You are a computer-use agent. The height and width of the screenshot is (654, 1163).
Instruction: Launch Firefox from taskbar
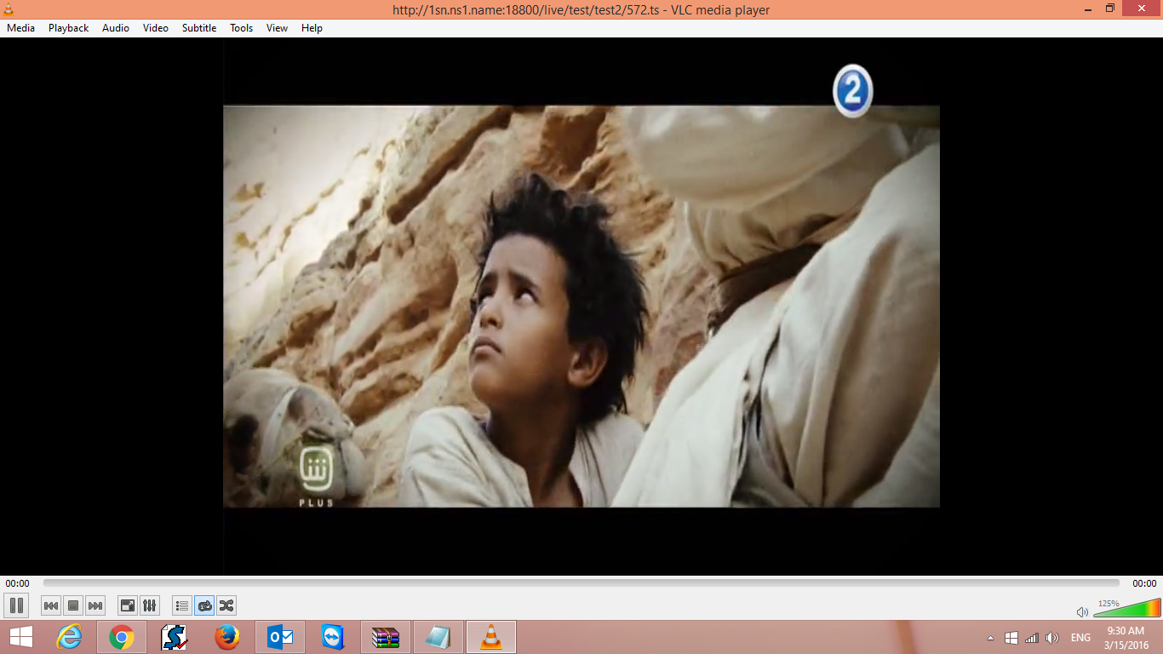(227, 637)
